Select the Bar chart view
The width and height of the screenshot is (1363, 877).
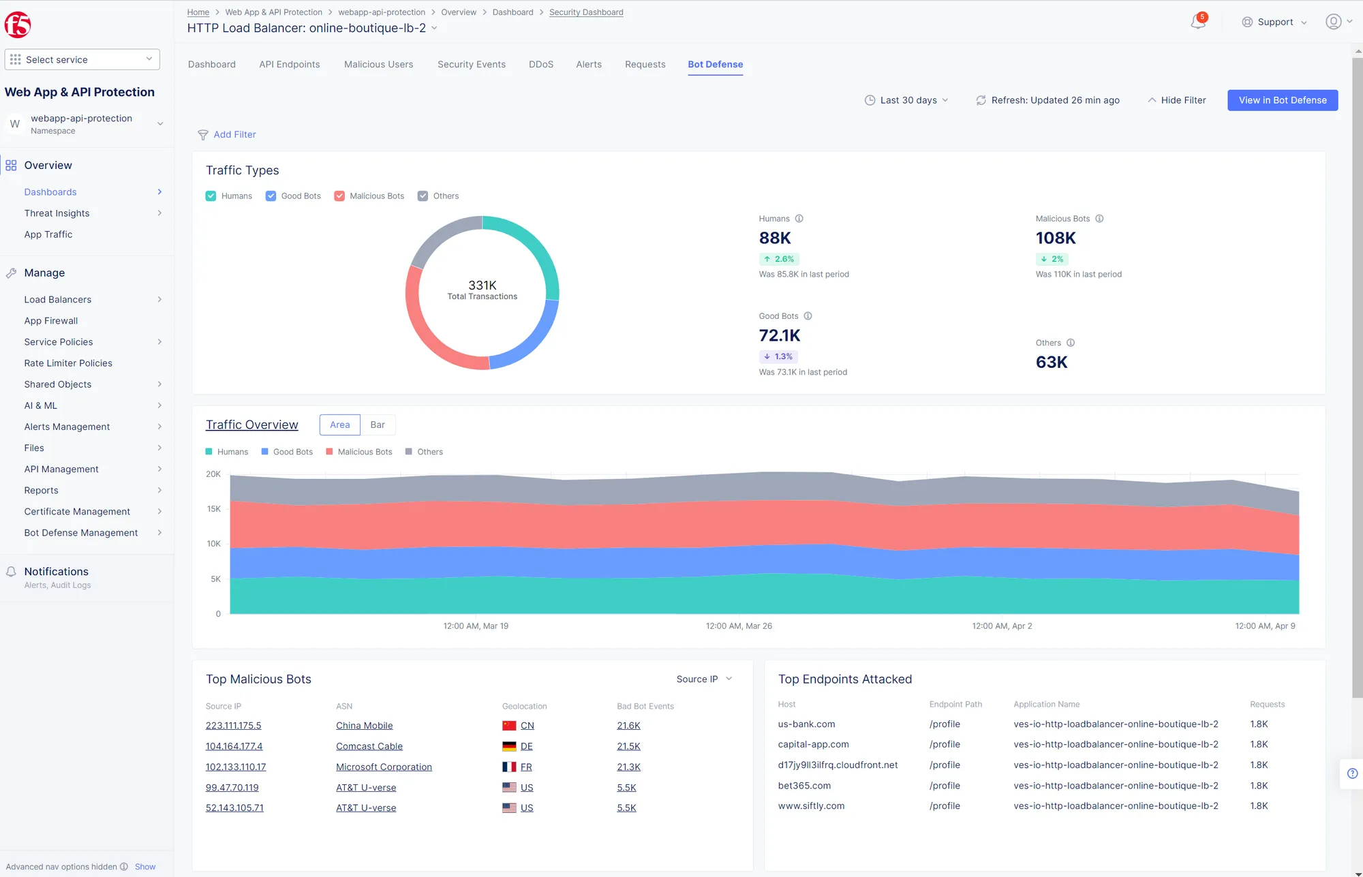click(x=378, y=425)
